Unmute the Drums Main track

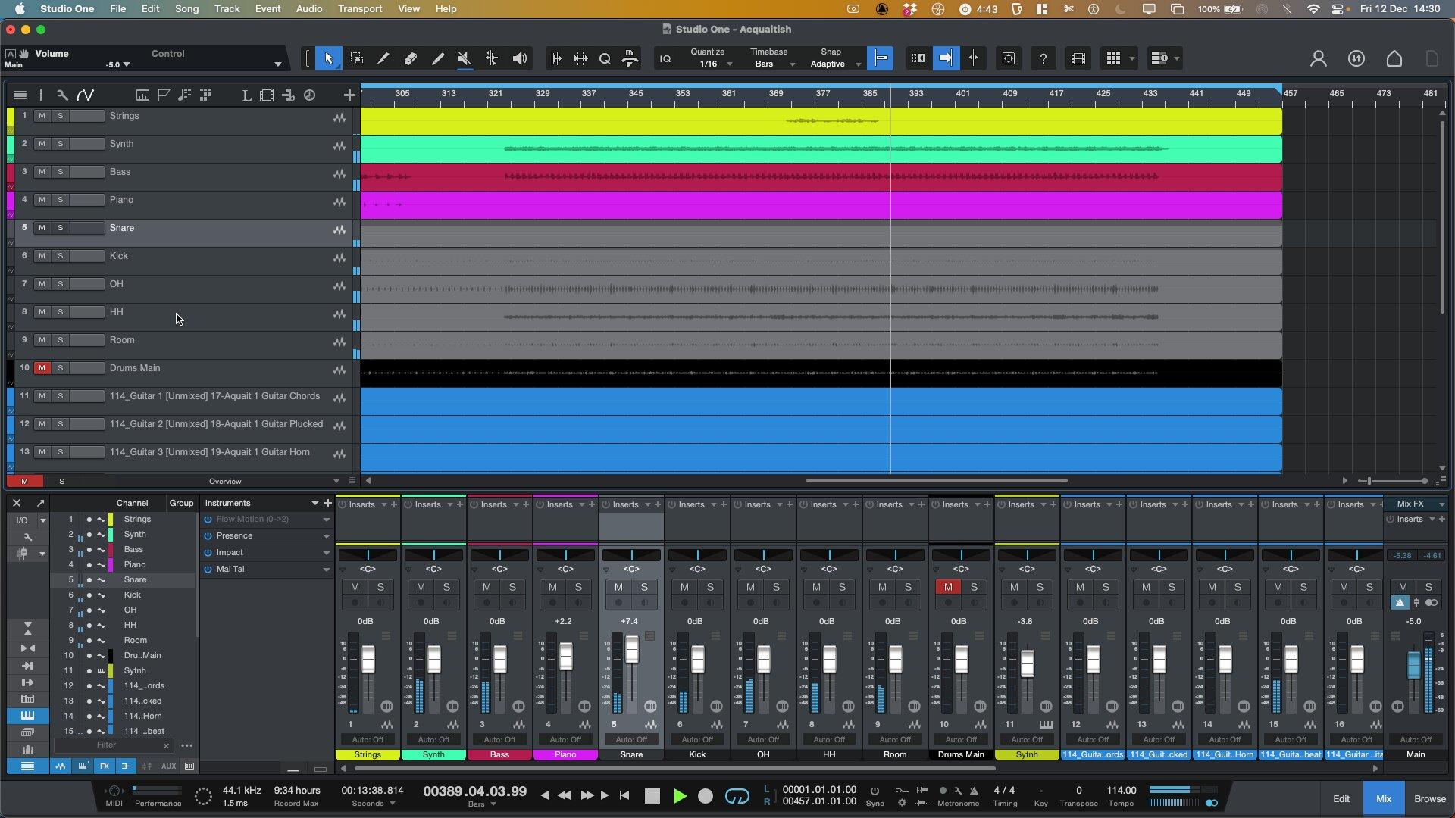[x=42, y=368]
